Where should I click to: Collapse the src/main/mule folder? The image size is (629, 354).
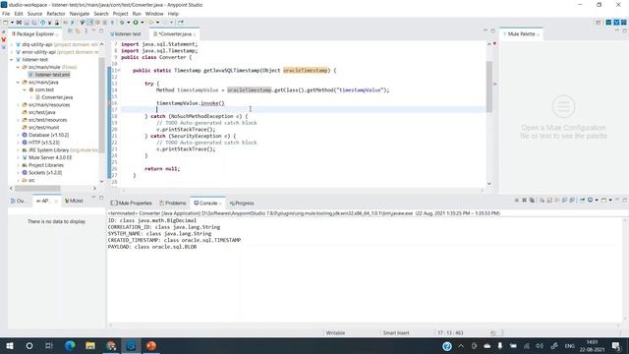tap(18, 67)
